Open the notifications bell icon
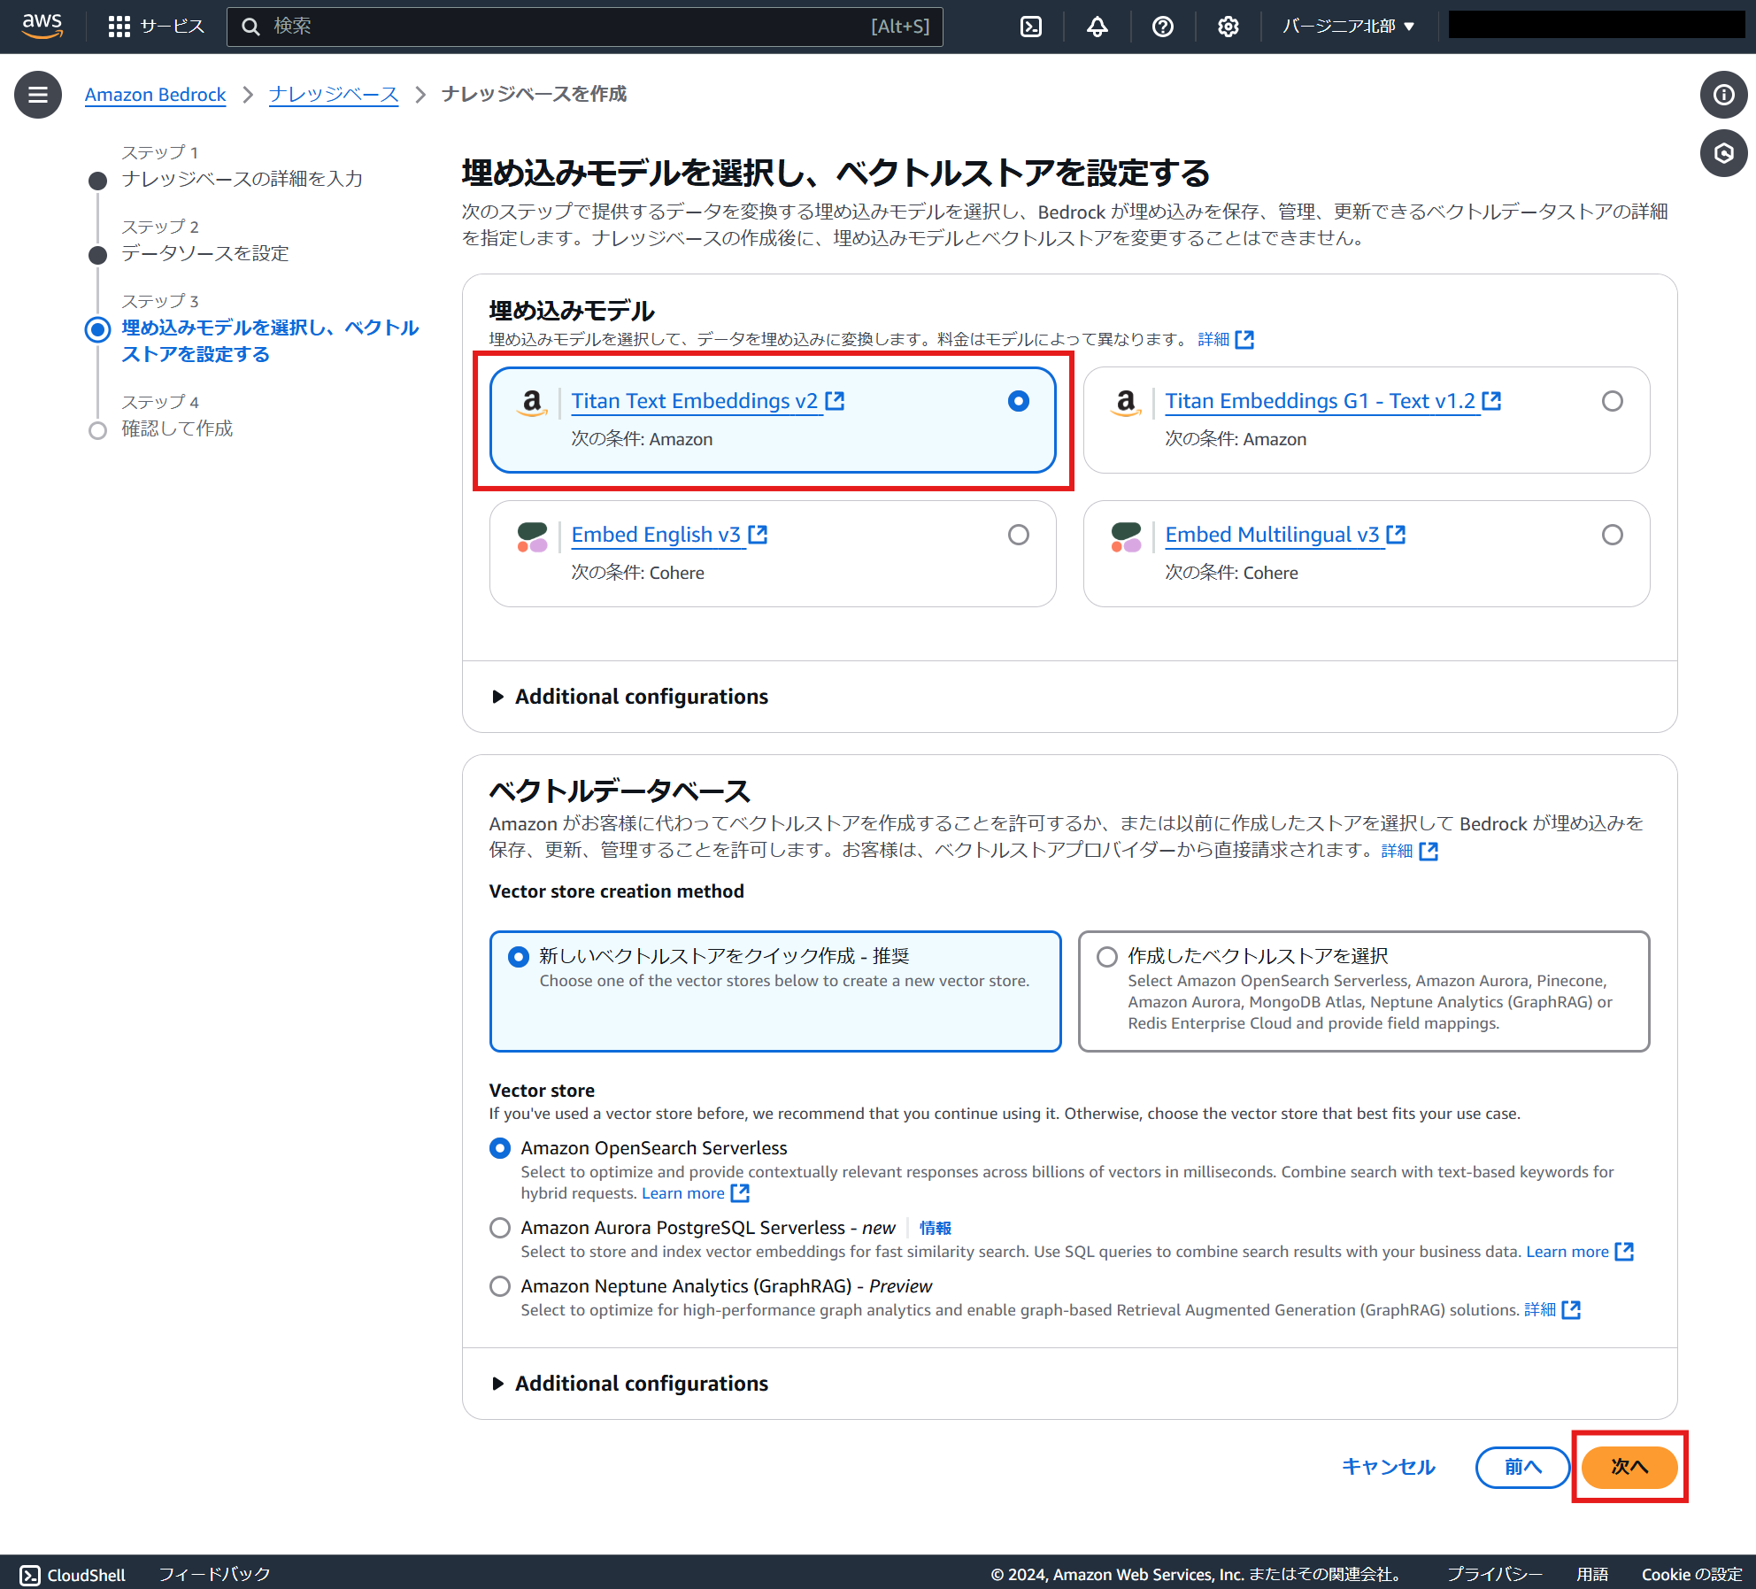The height and width of the screenshot is (1589, 1756). point(1097,27)
